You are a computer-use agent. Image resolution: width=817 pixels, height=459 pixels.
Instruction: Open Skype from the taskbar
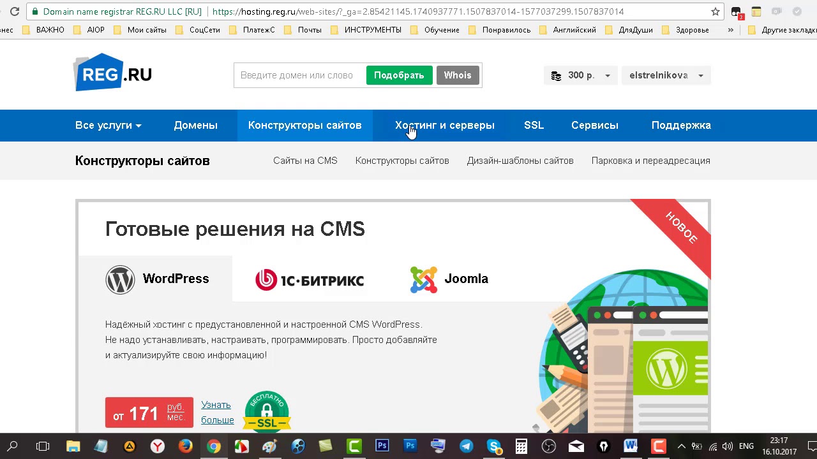pos(493,446)
